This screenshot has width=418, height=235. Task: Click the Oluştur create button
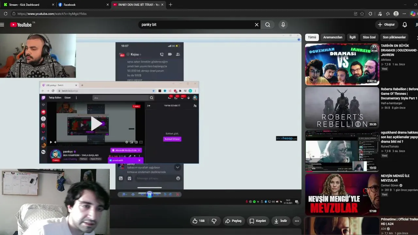pos(386,24)
